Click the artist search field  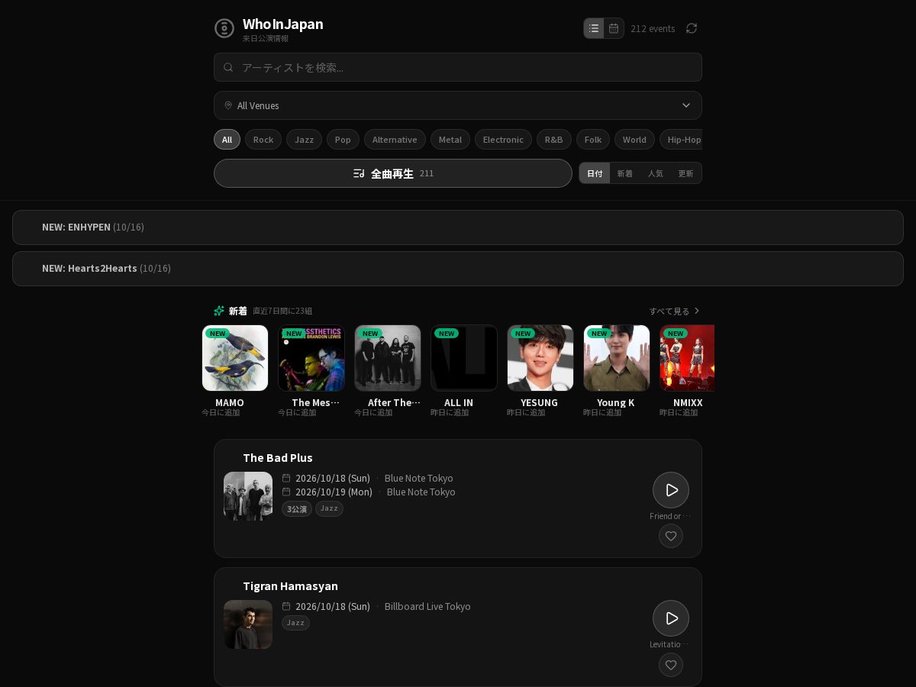tap(458, 67)
